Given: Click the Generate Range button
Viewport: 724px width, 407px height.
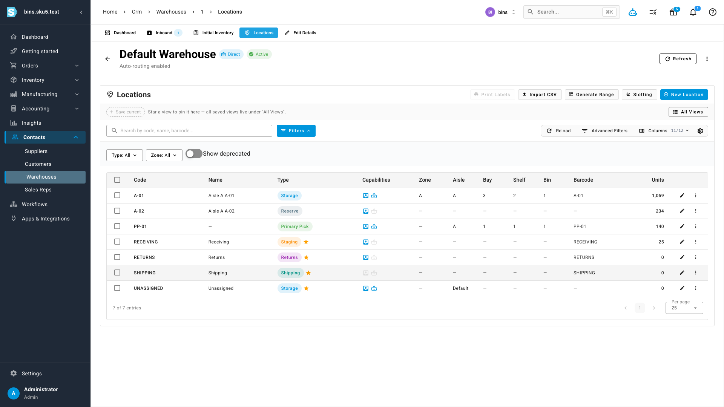Looking at the screenshot, I should click(x=592, y=95).
